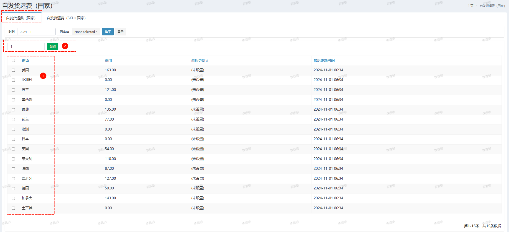Open the 自发货运费 (国家) tab

click(x=21, y=18)
